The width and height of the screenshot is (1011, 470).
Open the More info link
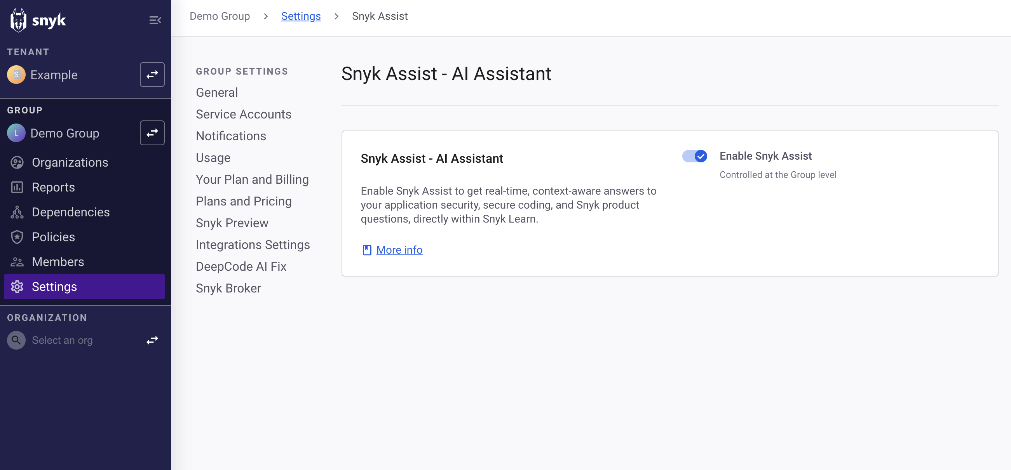tap(399, 250)
